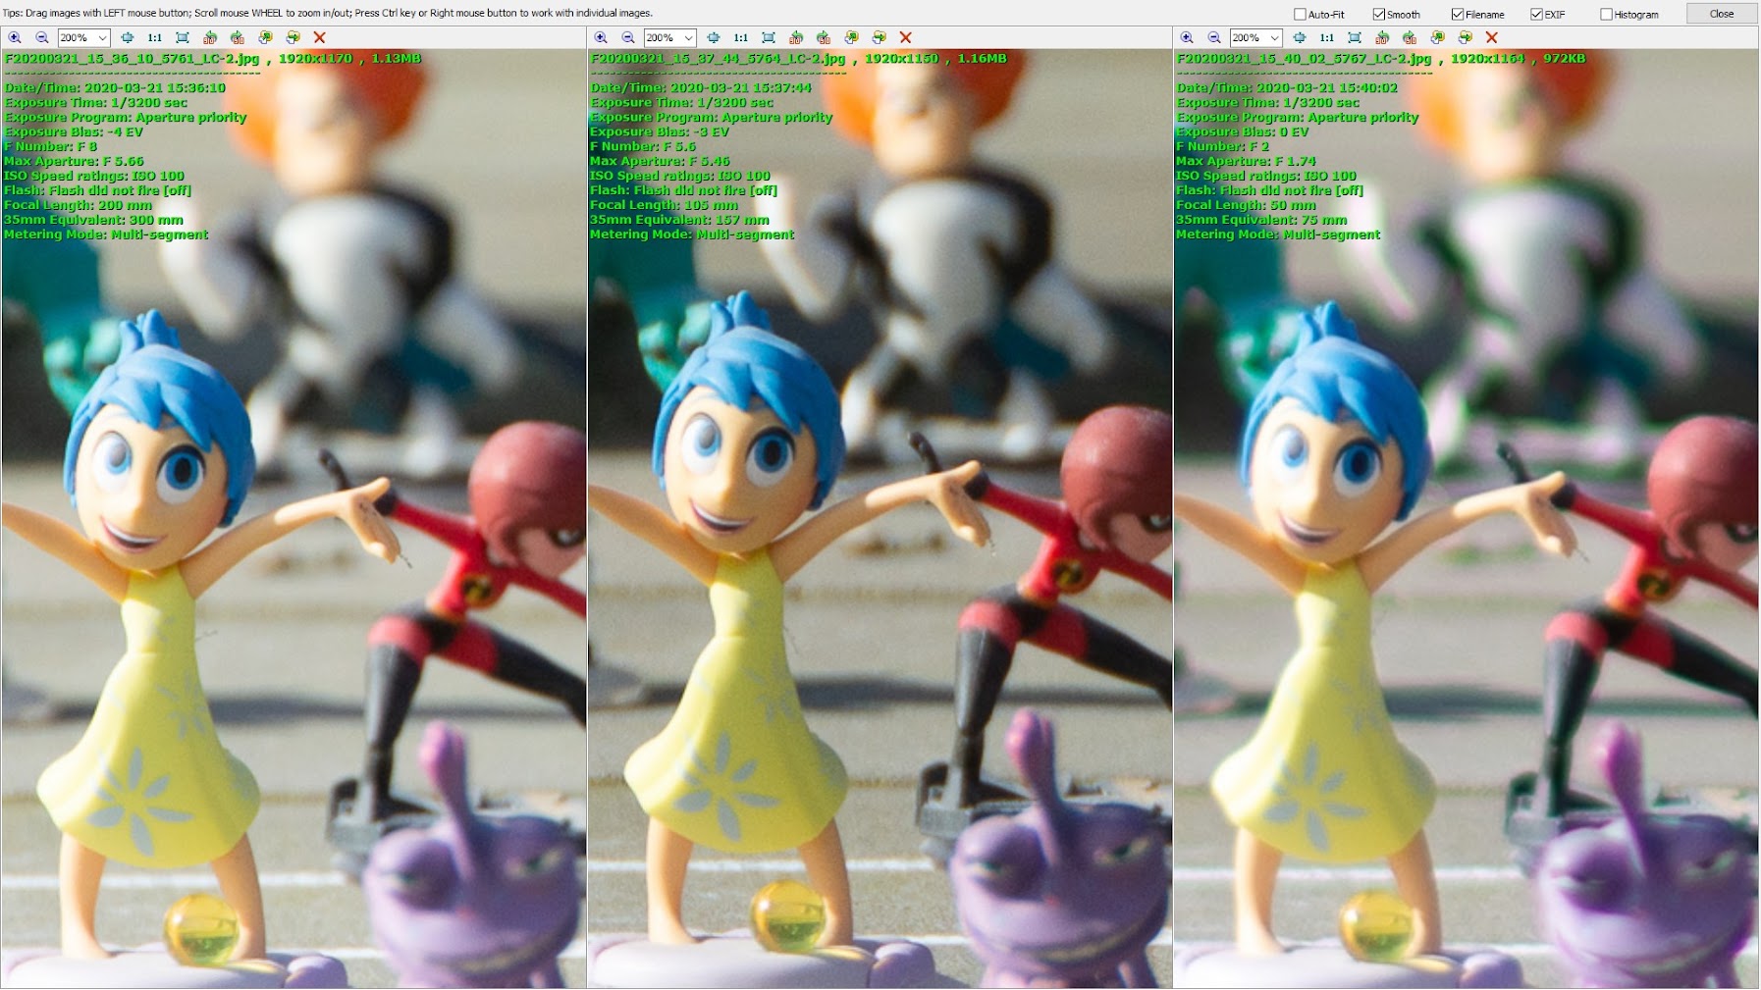Screen dimensions: 1761x990
Task: Zoom in on the 5767 image panel
Action: click(x=1187, y=37)
